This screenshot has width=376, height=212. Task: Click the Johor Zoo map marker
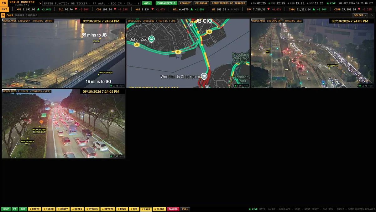tap(152, 39)
